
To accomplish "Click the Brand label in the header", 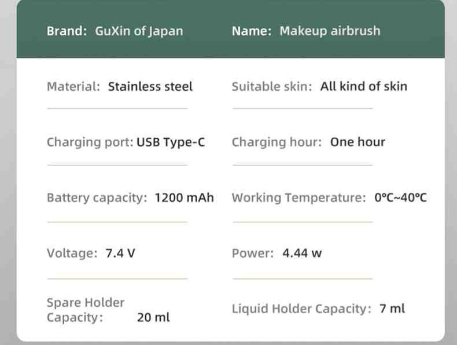I will pos(67,31).
